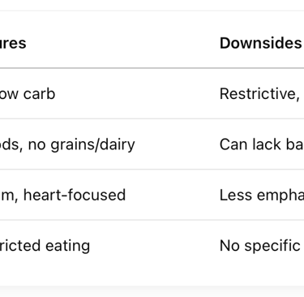304x297 pixels.
Task: Click the word 'eating' in last row
Action: click(67, 246)
